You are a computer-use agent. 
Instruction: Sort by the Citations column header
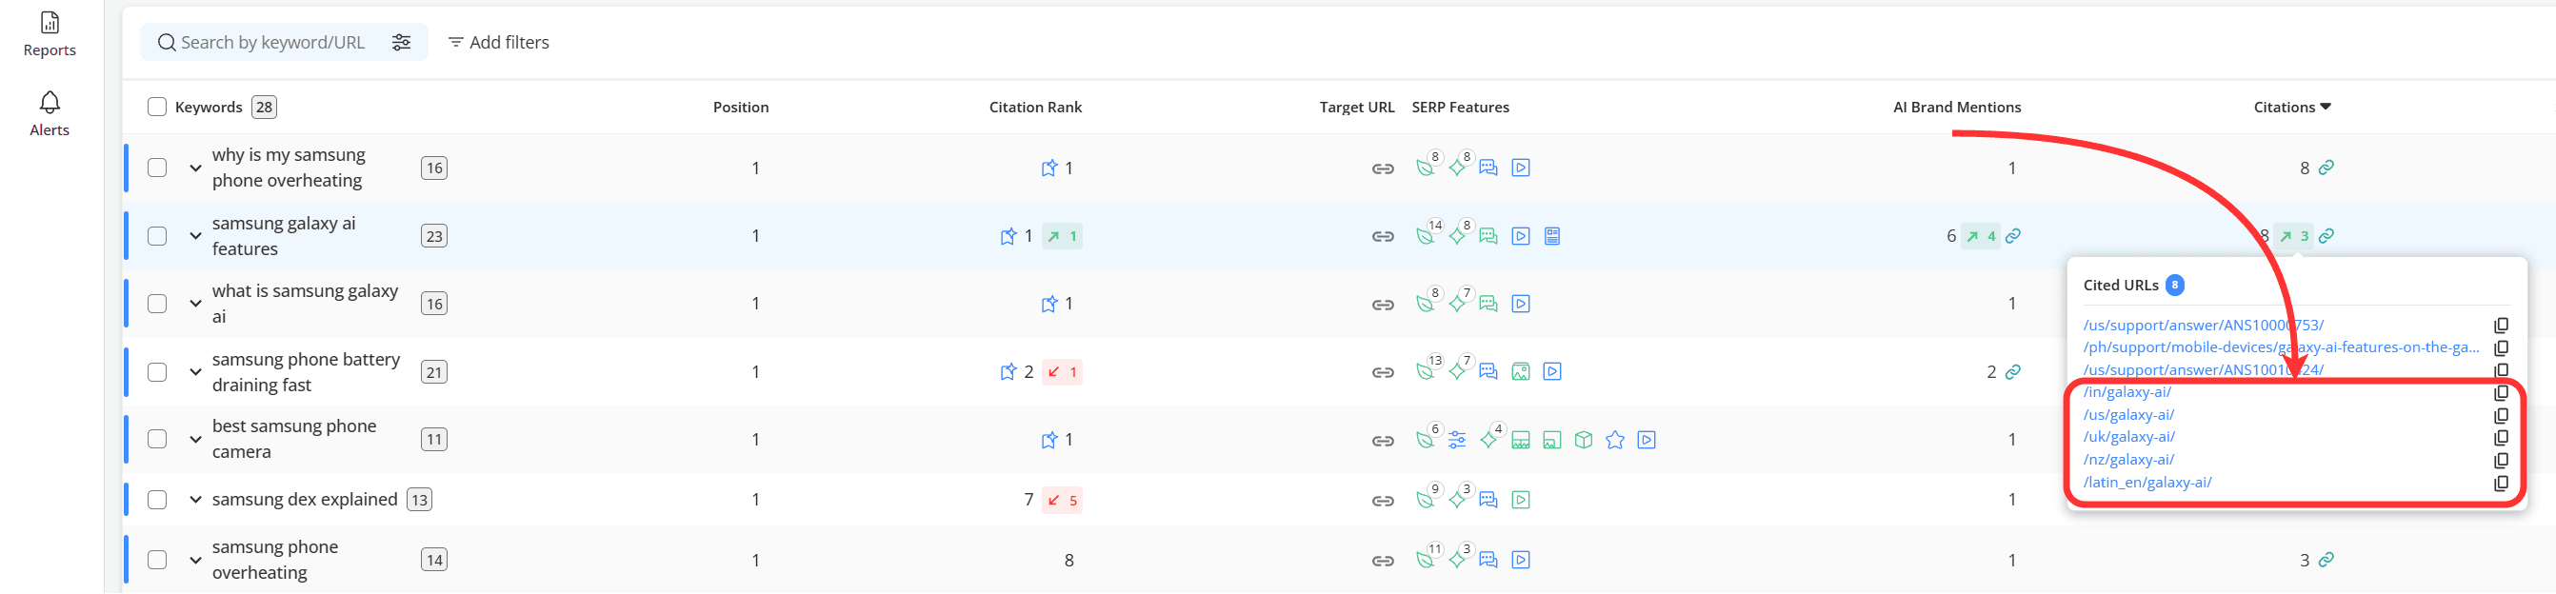point(2291,108)
